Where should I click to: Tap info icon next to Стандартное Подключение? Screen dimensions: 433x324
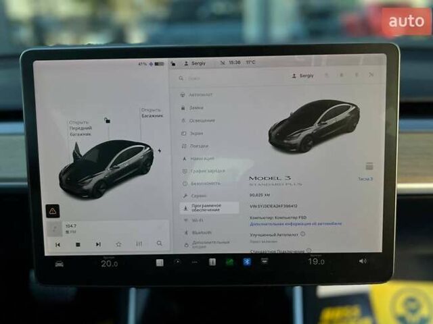coord(309,250)
